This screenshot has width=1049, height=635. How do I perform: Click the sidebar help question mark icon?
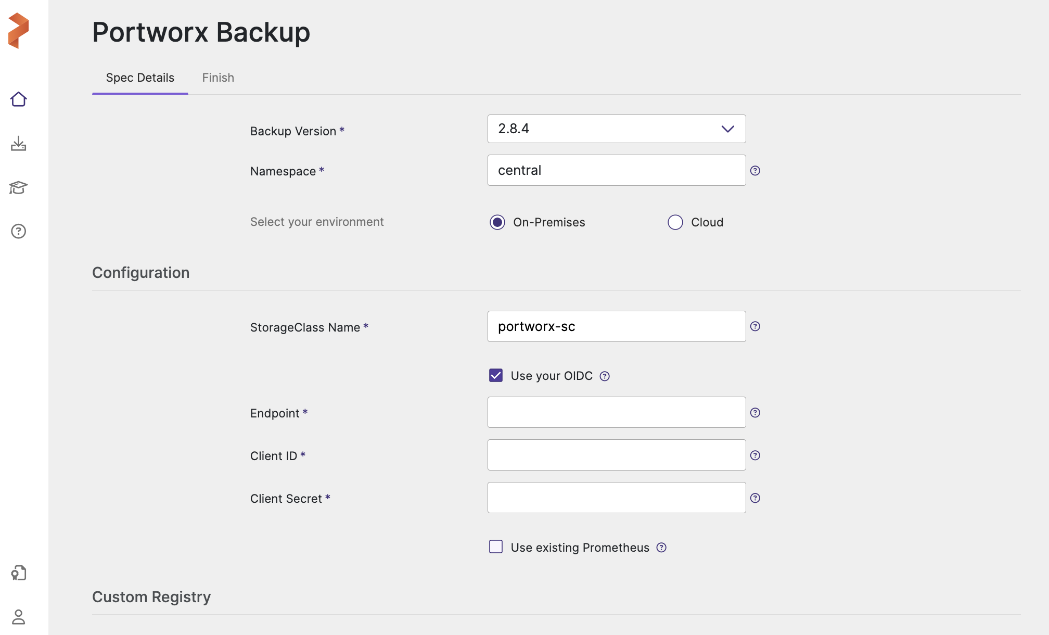pos(19,231)
